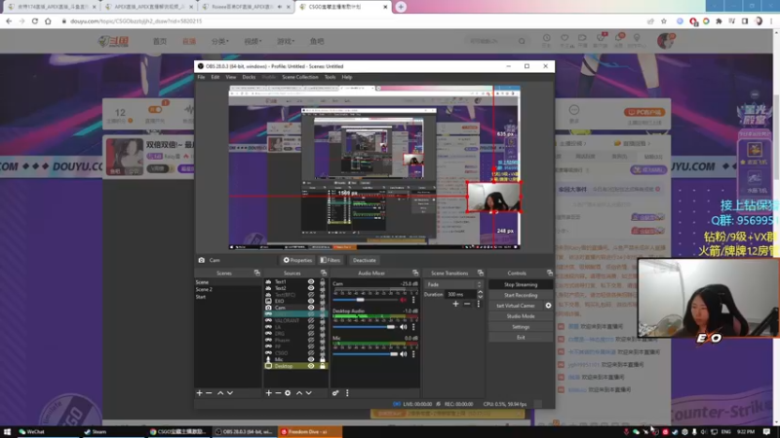780x438 pixels.
Task: Move selected scene down
Action: 230,393
